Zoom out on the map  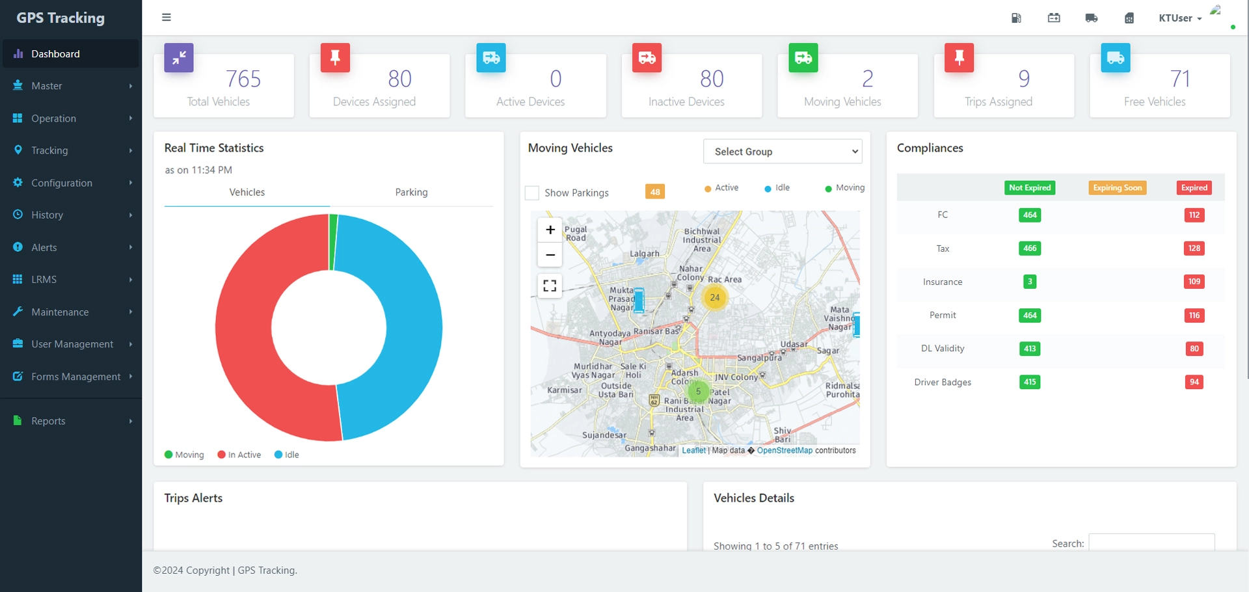tap(550, 255)
